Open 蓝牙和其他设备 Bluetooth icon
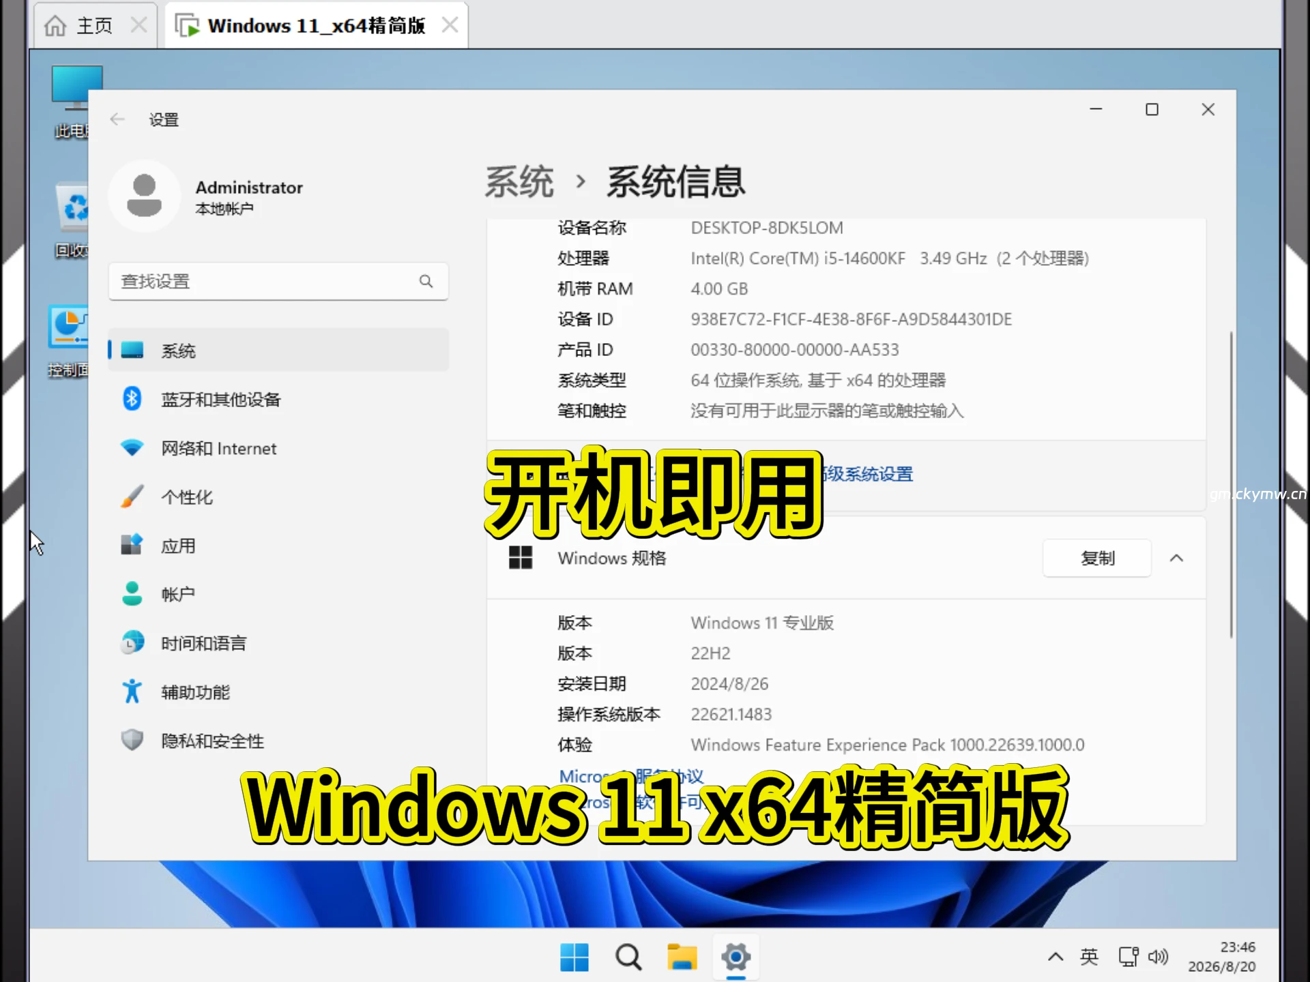 132,399
